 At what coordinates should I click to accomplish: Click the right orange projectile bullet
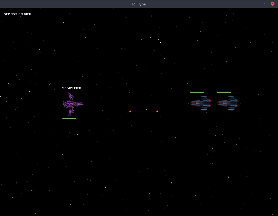coord(157,111)
